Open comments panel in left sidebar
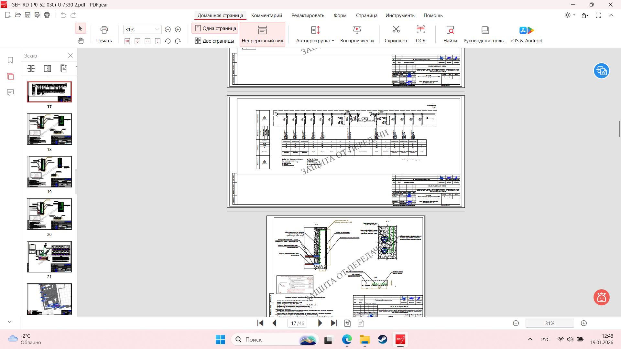 (x=10, y=92)
